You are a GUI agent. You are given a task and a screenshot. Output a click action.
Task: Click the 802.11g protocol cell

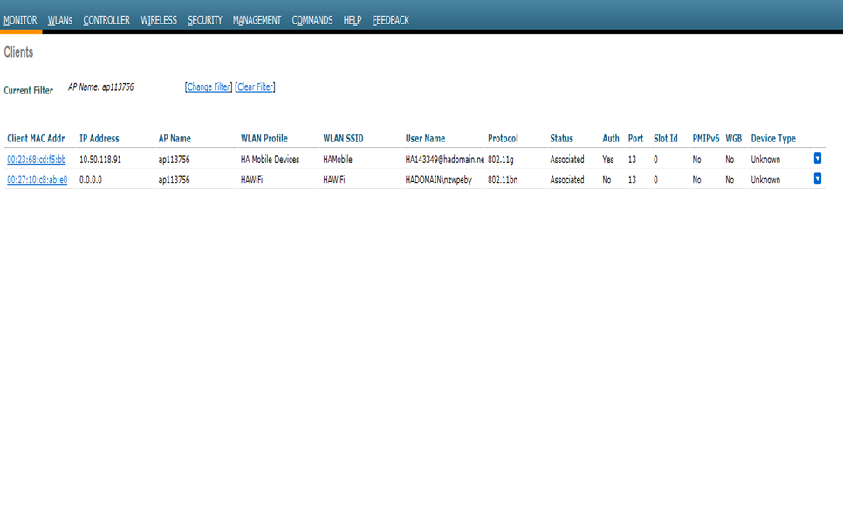click(x=501, y=160)
